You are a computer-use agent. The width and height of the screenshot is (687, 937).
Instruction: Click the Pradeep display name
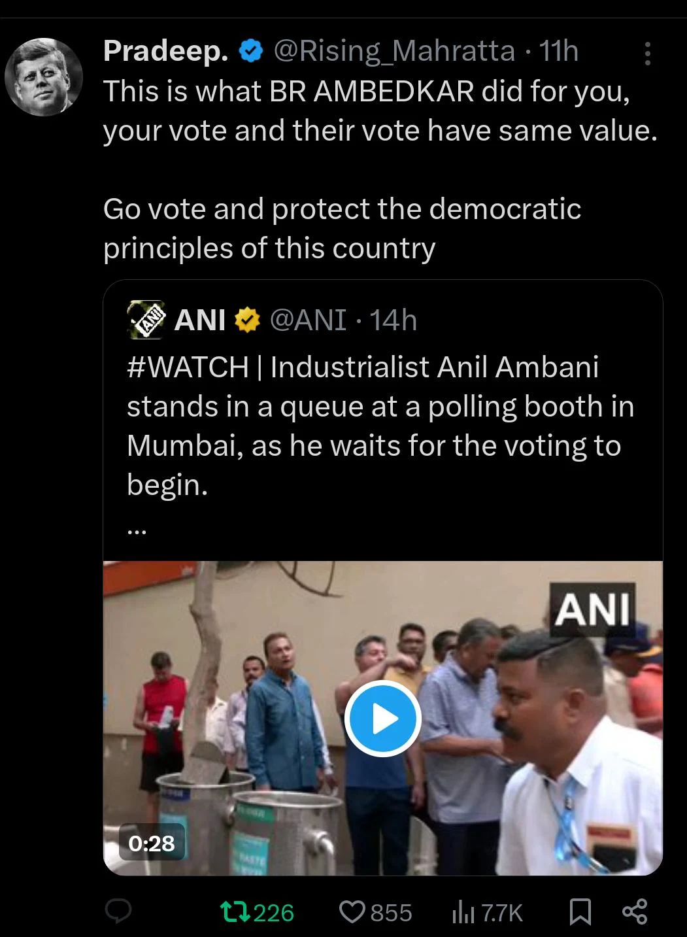[166, 52]
